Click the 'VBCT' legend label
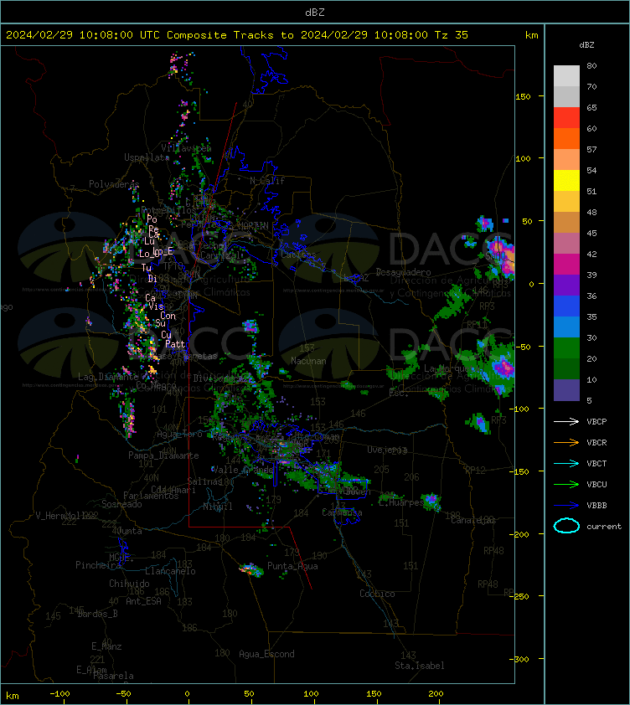 coord(596,463)
